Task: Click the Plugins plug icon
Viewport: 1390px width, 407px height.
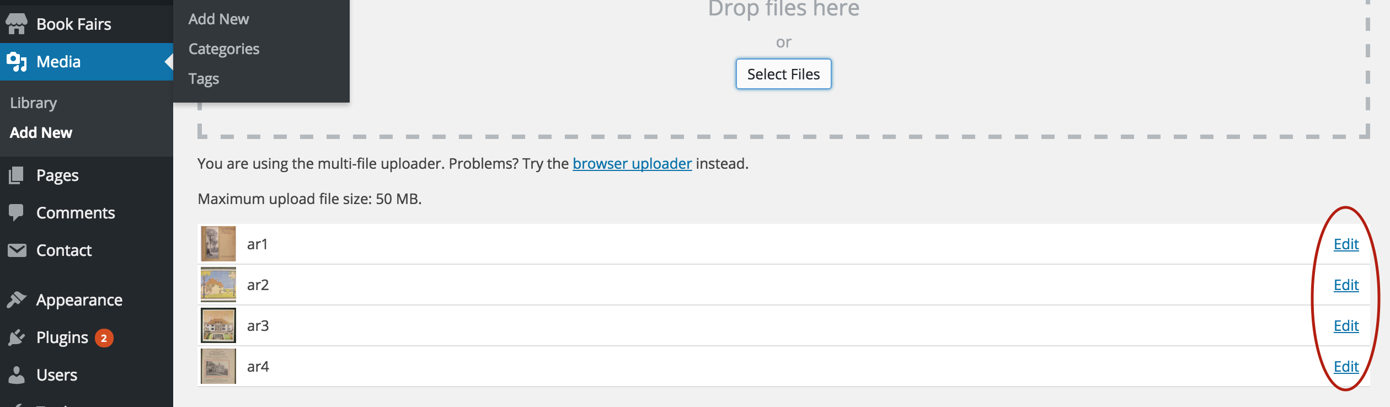Action: pyautogui.click(x=17, y=337)
